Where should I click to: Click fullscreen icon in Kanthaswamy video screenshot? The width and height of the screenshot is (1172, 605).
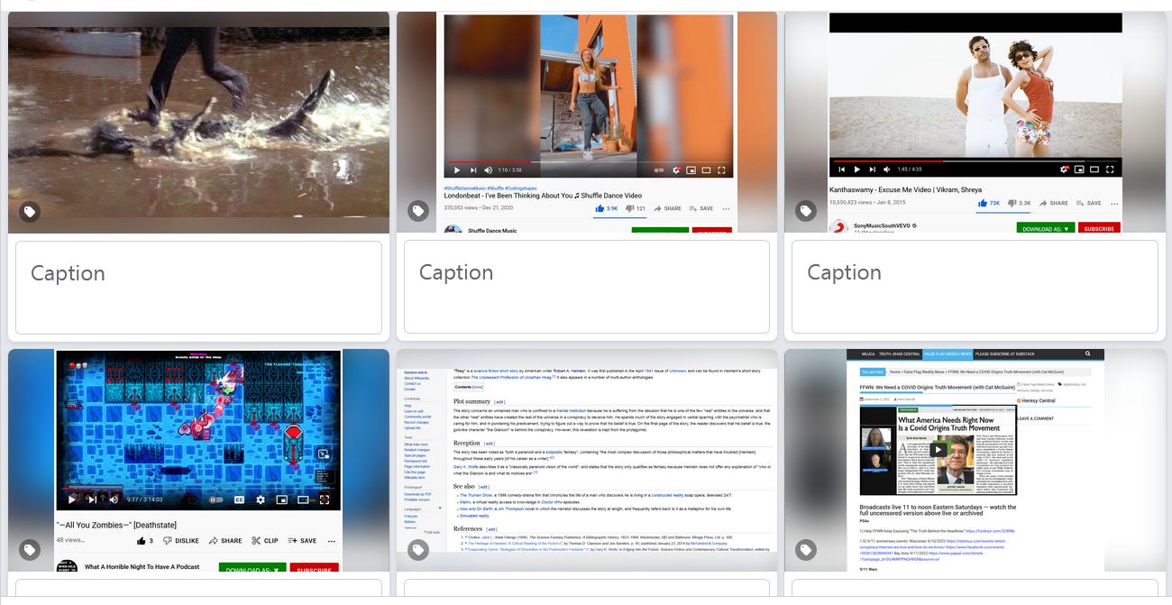coord(1110,170)
